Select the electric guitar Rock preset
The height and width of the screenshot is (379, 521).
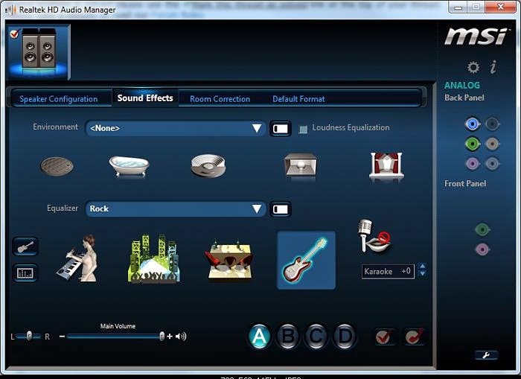click(x=306, y=260)
